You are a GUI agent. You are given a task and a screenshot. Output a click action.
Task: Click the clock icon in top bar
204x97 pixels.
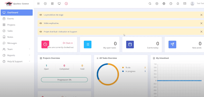click(171, 4)
